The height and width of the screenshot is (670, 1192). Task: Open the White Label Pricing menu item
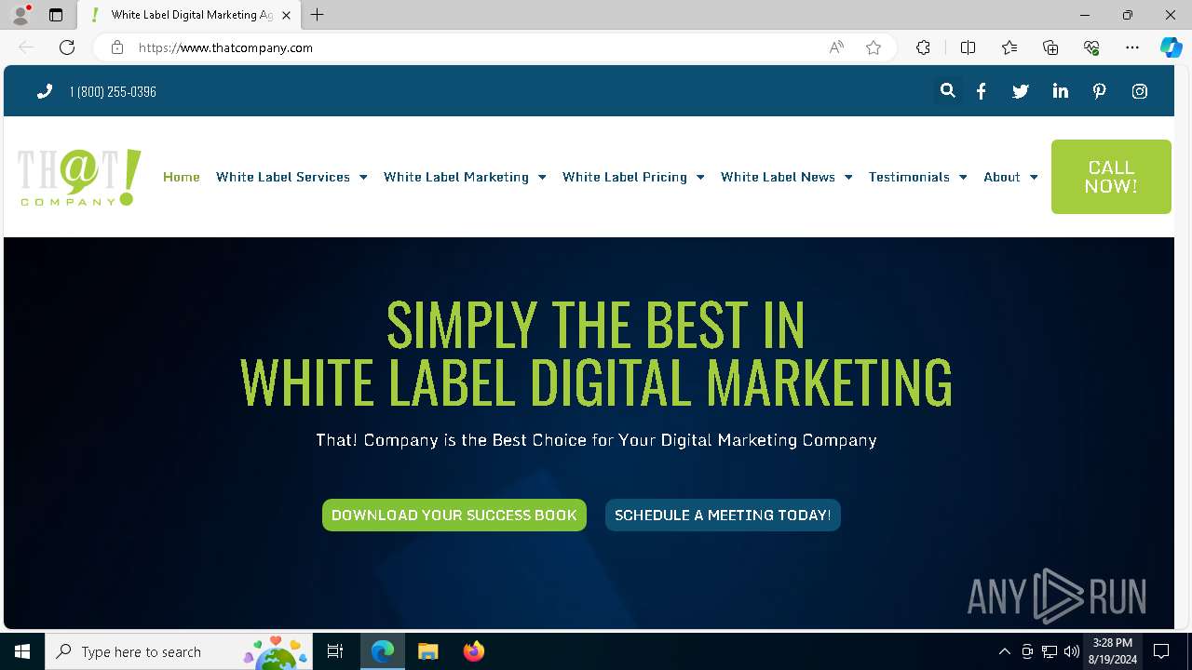[x=625, y=177]
